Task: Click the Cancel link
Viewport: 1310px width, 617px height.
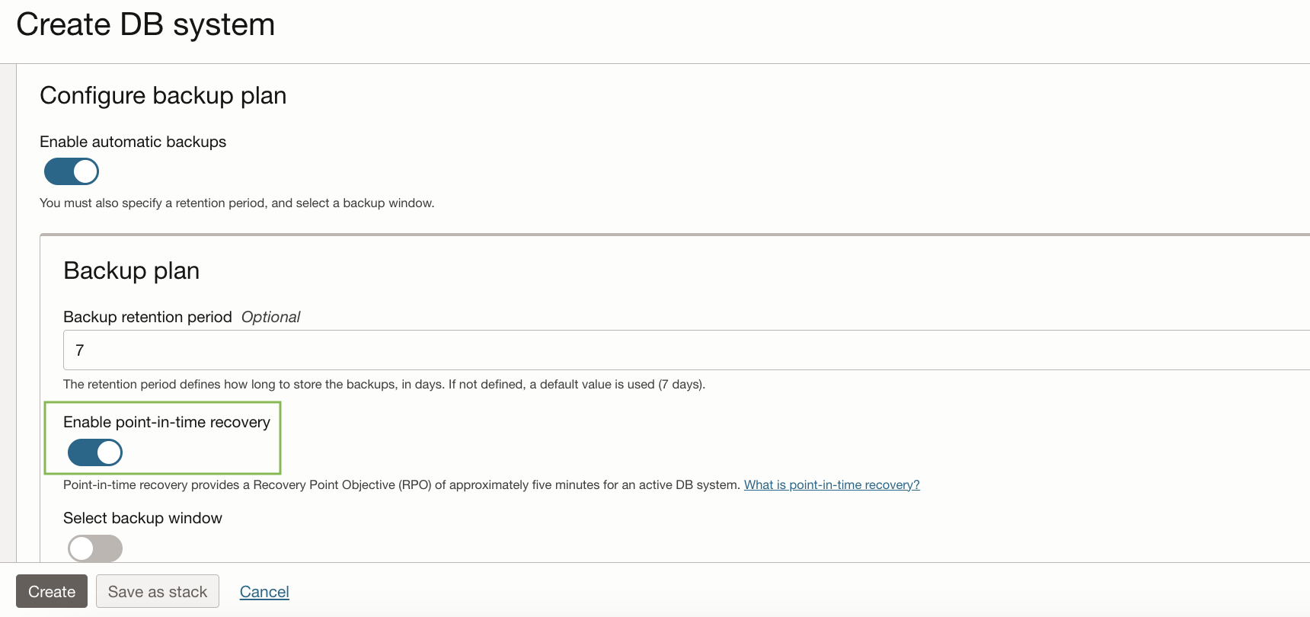Action: (264, 591)
